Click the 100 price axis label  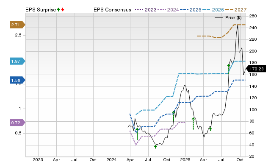click(x=253, y=110)
